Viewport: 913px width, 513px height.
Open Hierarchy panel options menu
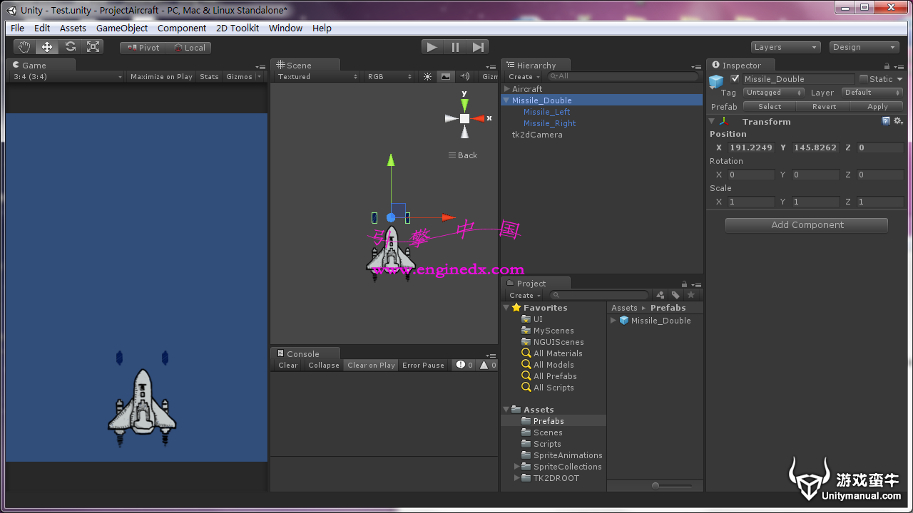pyautogui.click(x=696, y=68)
